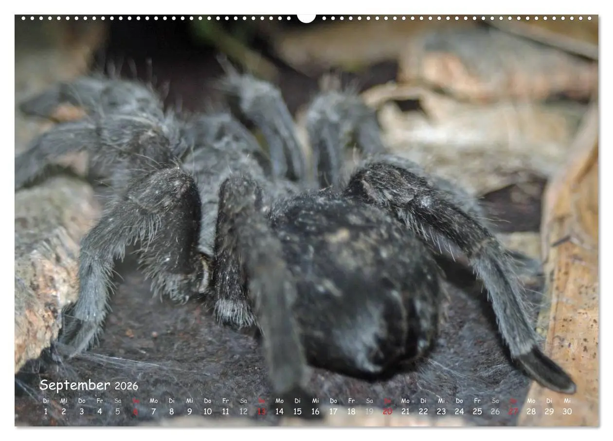Tap date 23 in the calendar row
The image size is (613, 441).
(x=441, y=411)
